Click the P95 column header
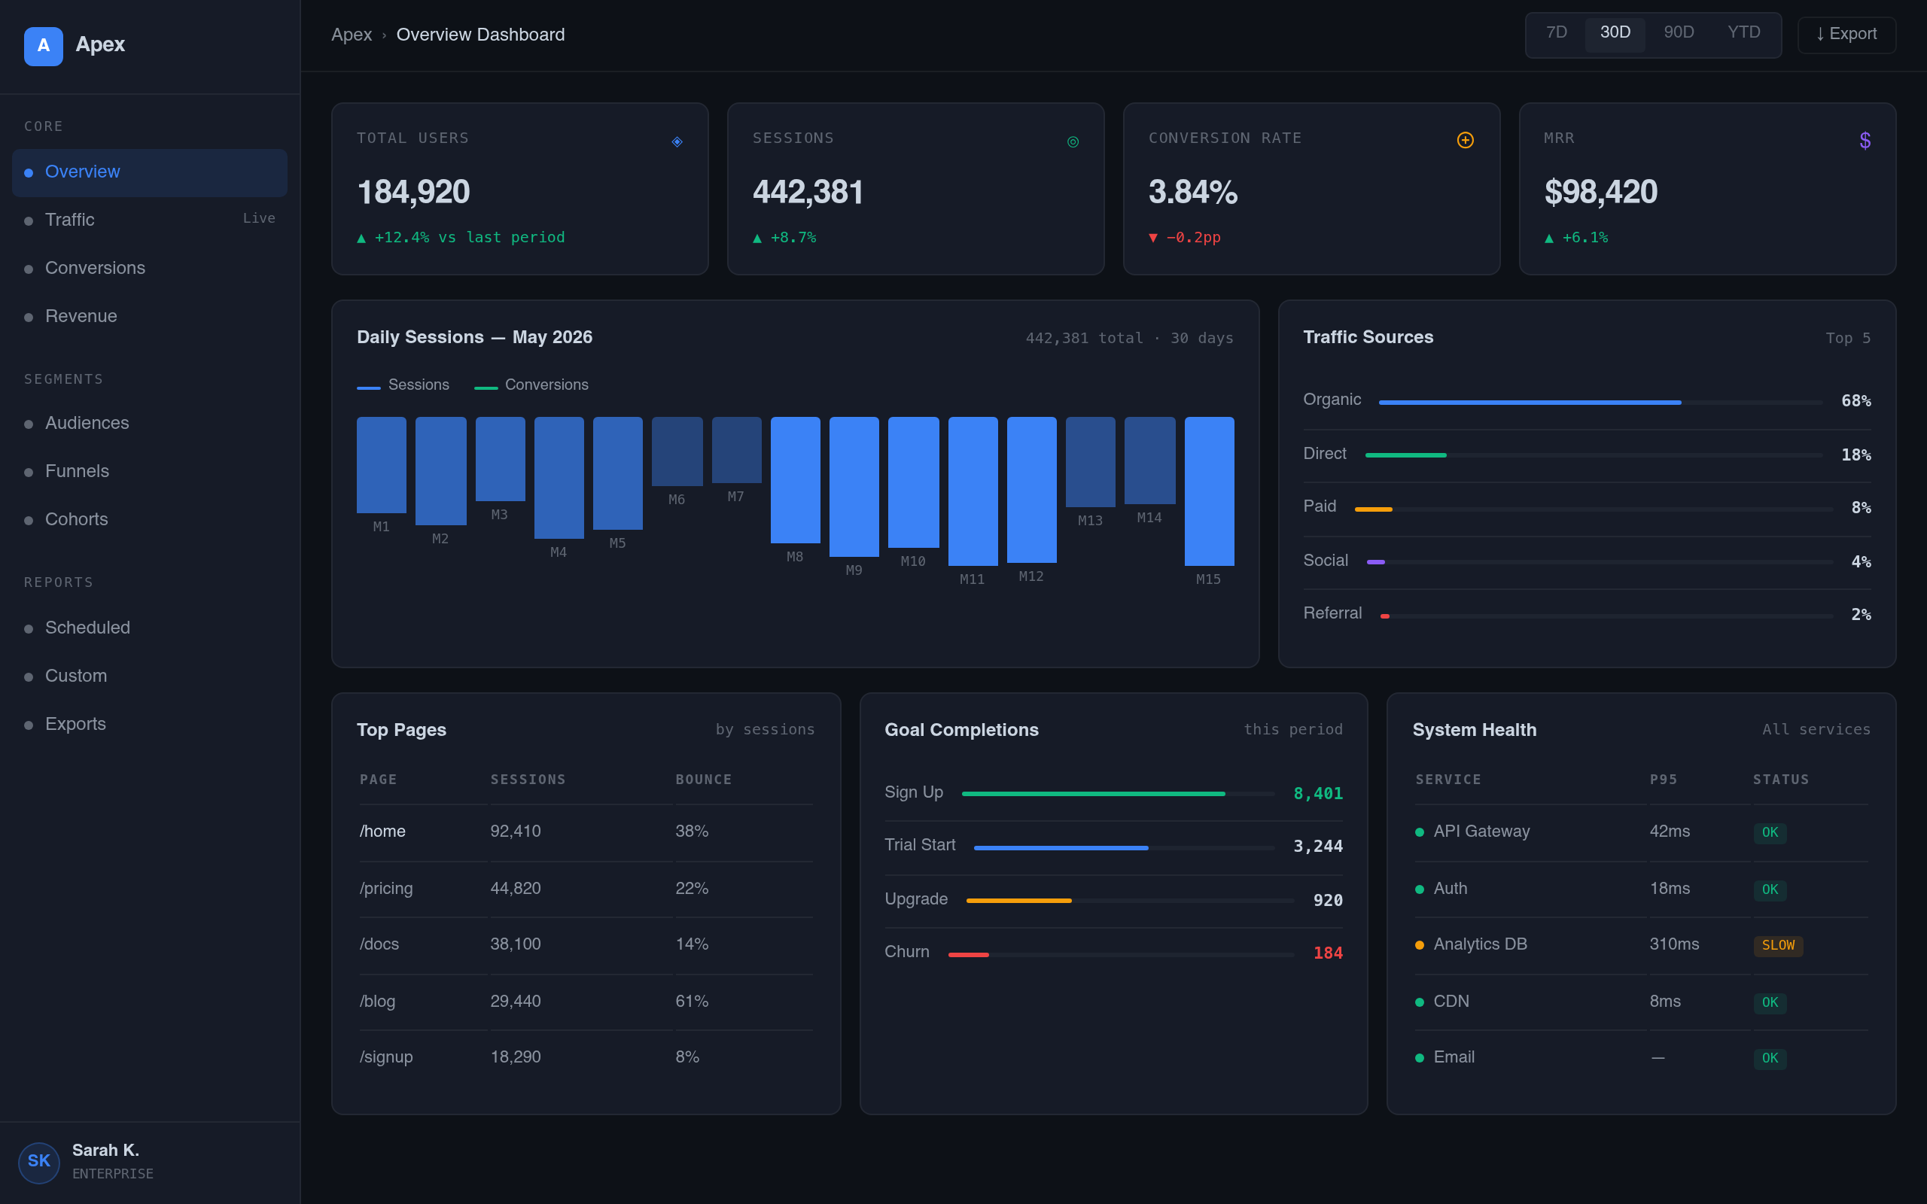This screenshot has width=1927, height=1204. pos(1664,780)
